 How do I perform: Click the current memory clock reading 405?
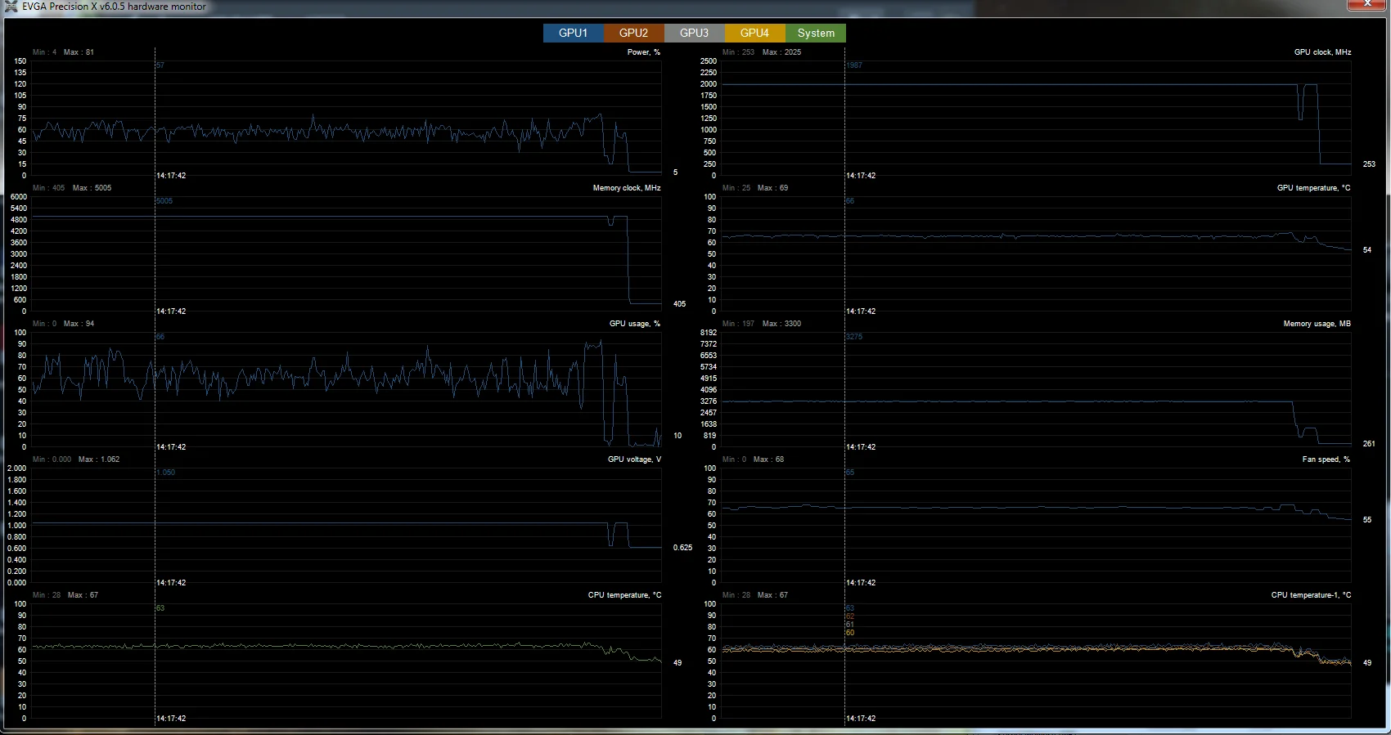679,304
